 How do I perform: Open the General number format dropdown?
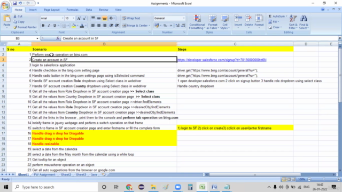coord(184,18)
